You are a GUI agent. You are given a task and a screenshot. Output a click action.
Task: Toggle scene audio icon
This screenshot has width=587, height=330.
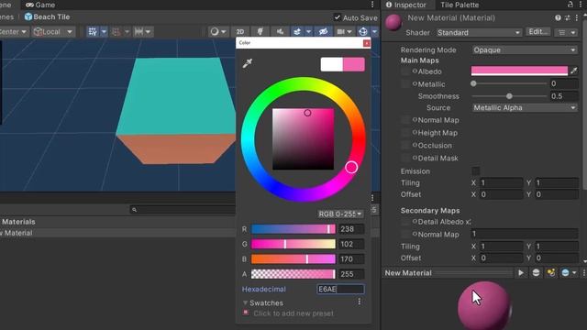tap(280, 32)
